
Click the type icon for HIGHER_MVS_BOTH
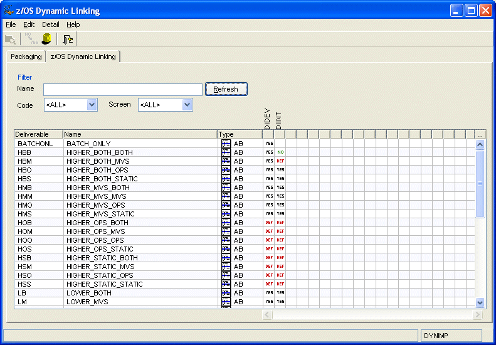[226, 188]
